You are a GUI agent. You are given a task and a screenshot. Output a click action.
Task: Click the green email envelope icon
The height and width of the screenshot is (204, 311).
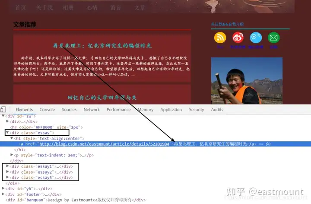(274, 38)
